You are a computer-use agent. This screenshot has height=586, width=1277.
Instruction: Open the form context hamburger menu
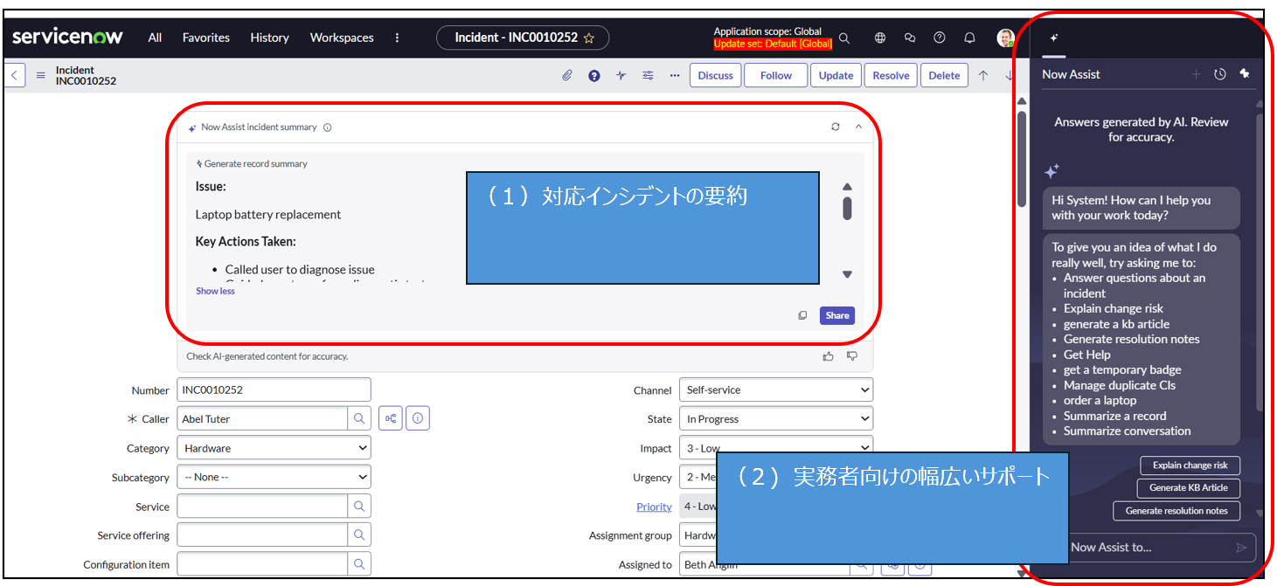40,75
